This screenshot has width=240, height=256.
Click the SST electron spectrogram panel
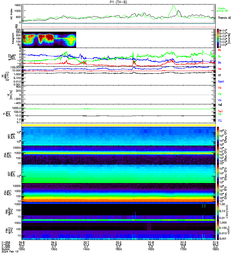[118, 174]
